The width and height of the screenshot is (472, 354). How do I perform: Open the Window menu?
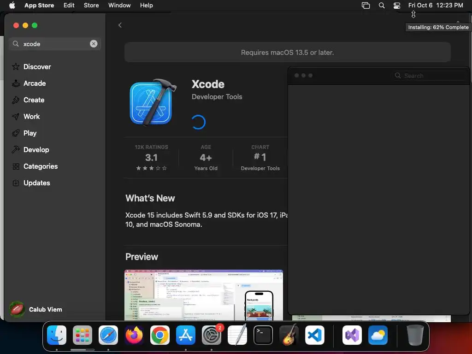click(x=119, y=5)
